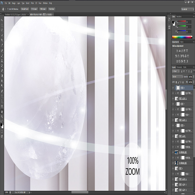Click the color spectrum ramp
The height and width of the screenshot is (195, 195).
coord(182,37)
